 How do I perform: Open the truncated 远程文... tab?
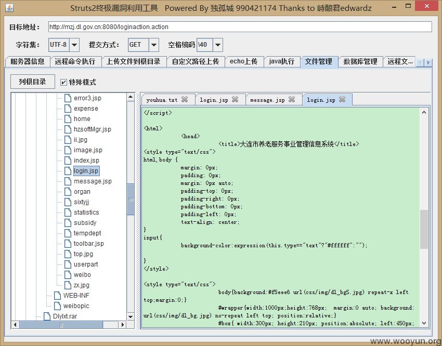400,62
